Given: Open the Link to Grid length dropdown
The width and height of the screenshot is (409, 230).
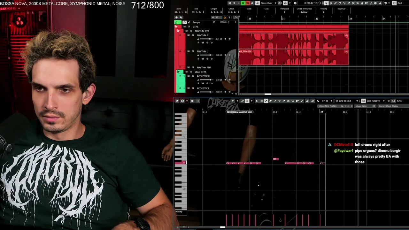Looking at the screenshot, I should (x=347, y=101).
